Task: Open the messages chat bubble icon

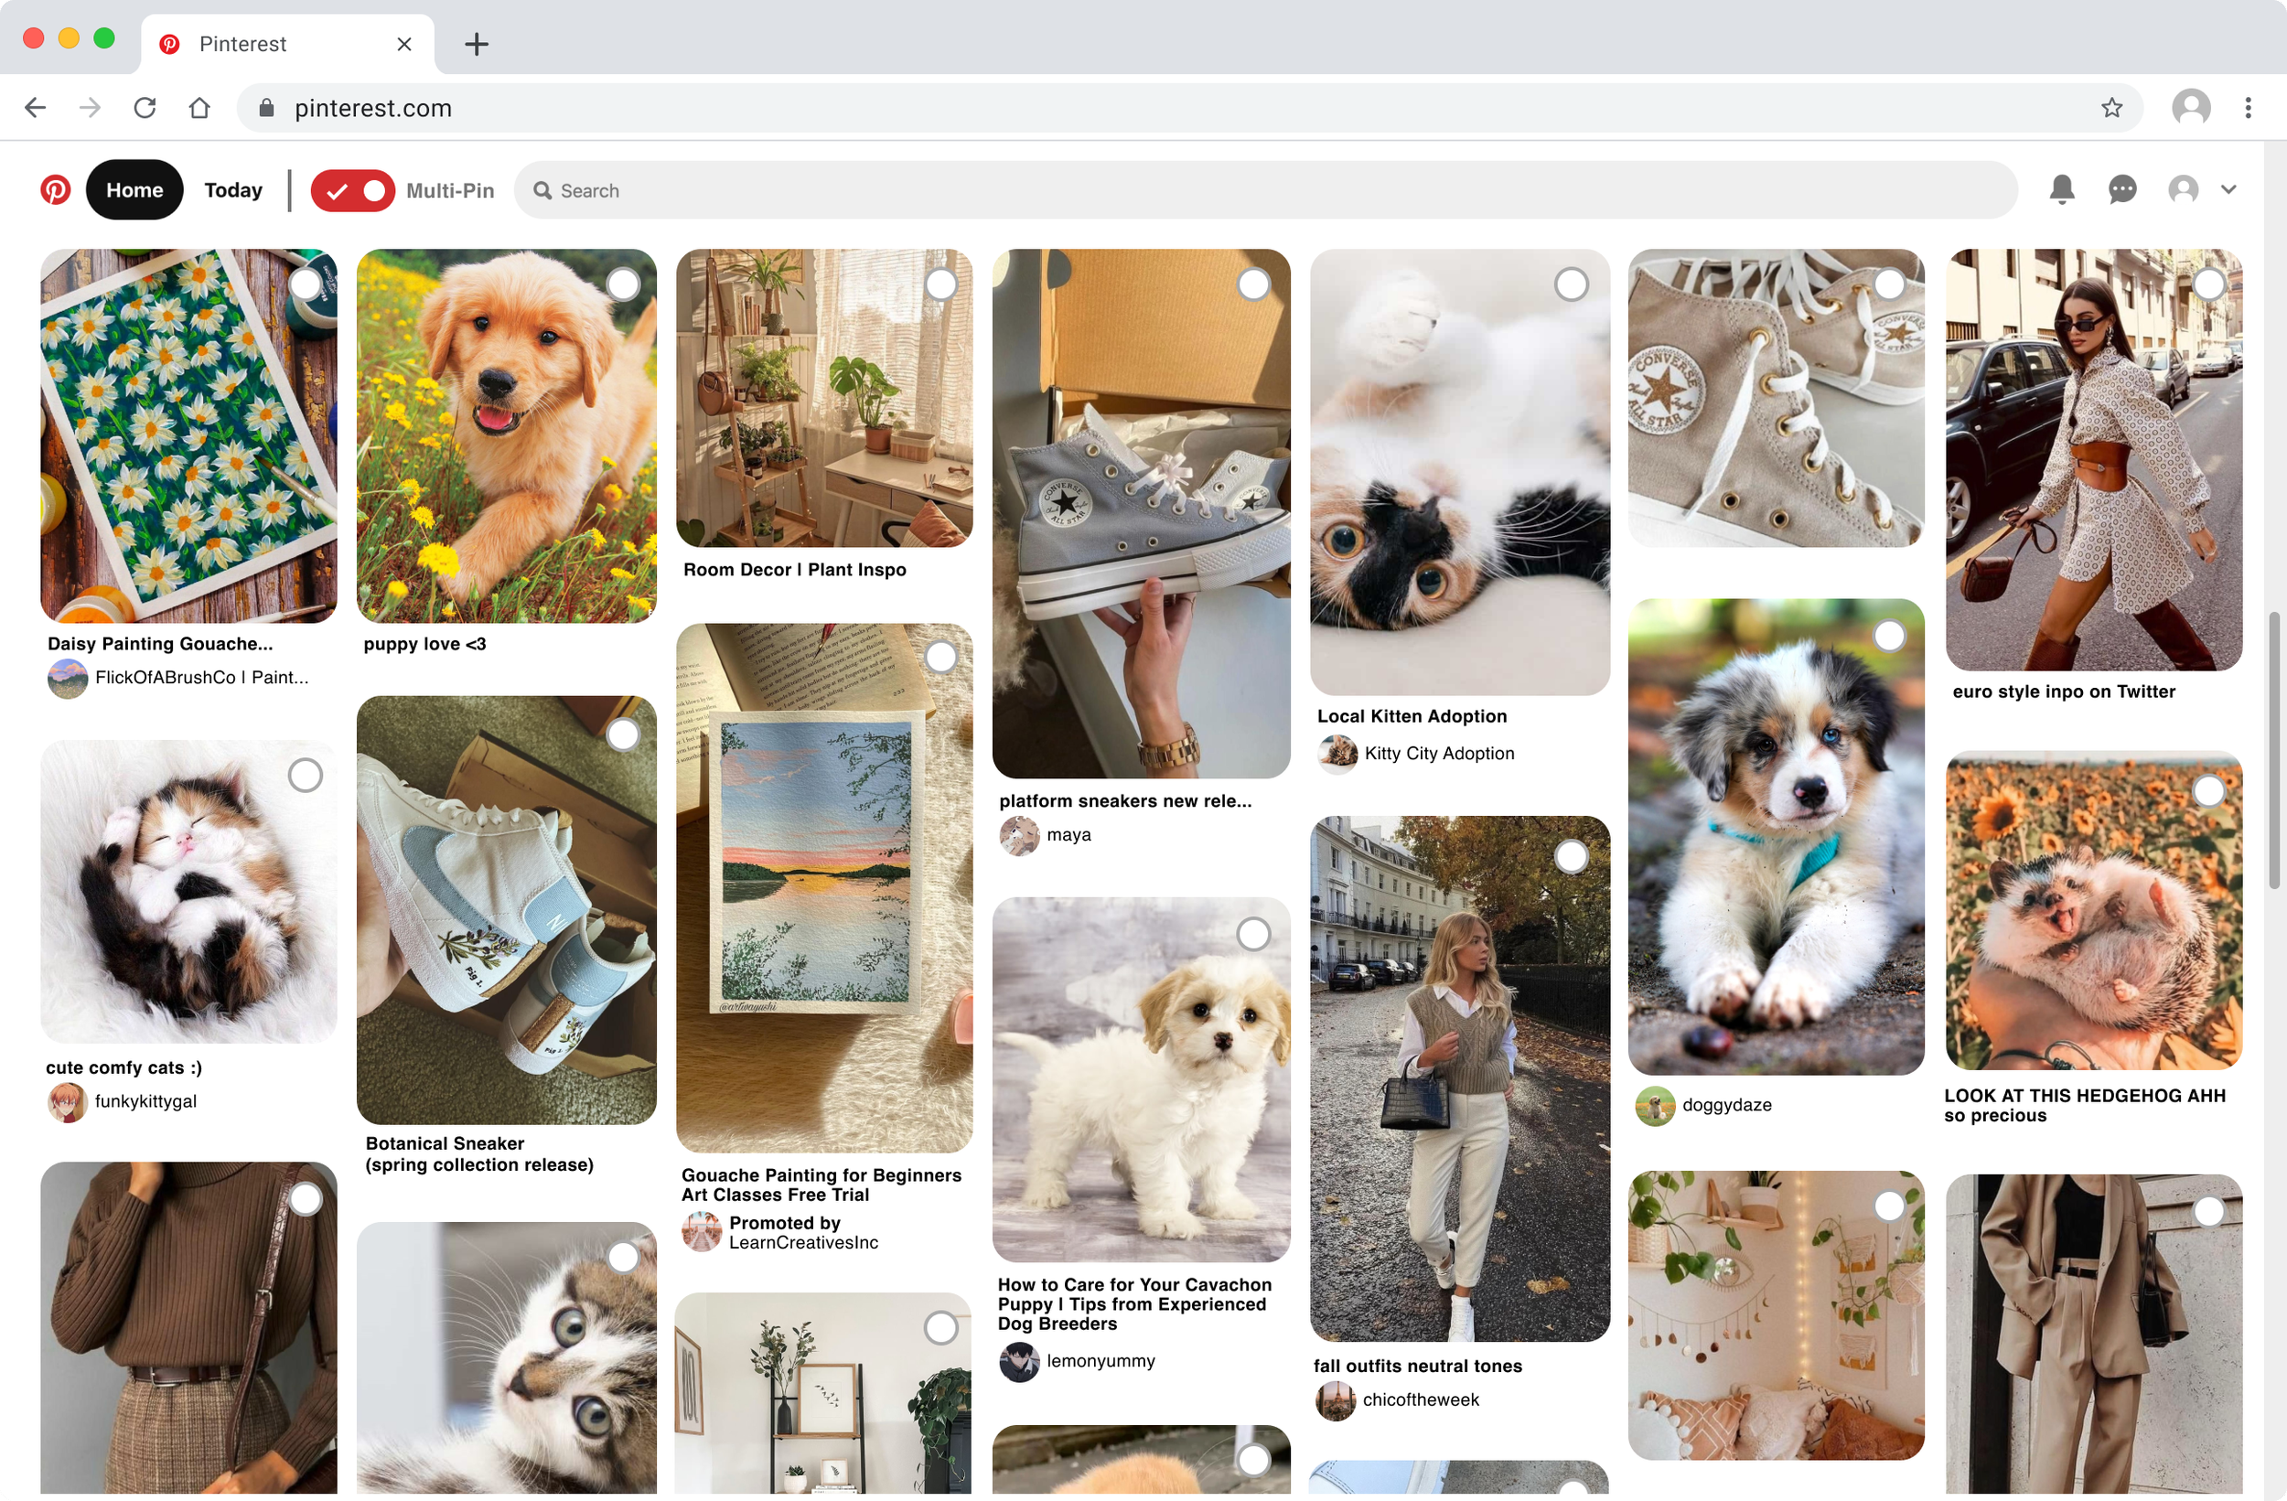Action: point(2122,189)
